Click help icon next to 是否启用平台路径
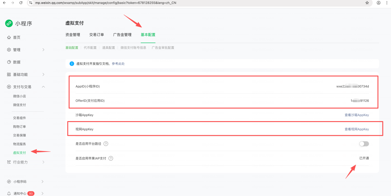391x196 pixels. click(x=106, y=144)
